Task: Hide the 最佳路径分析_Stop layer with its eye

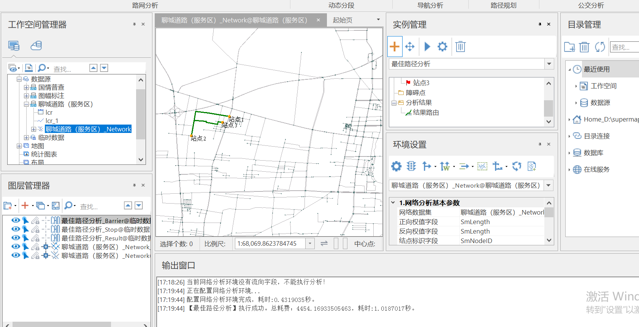Action: coord(16,229)
